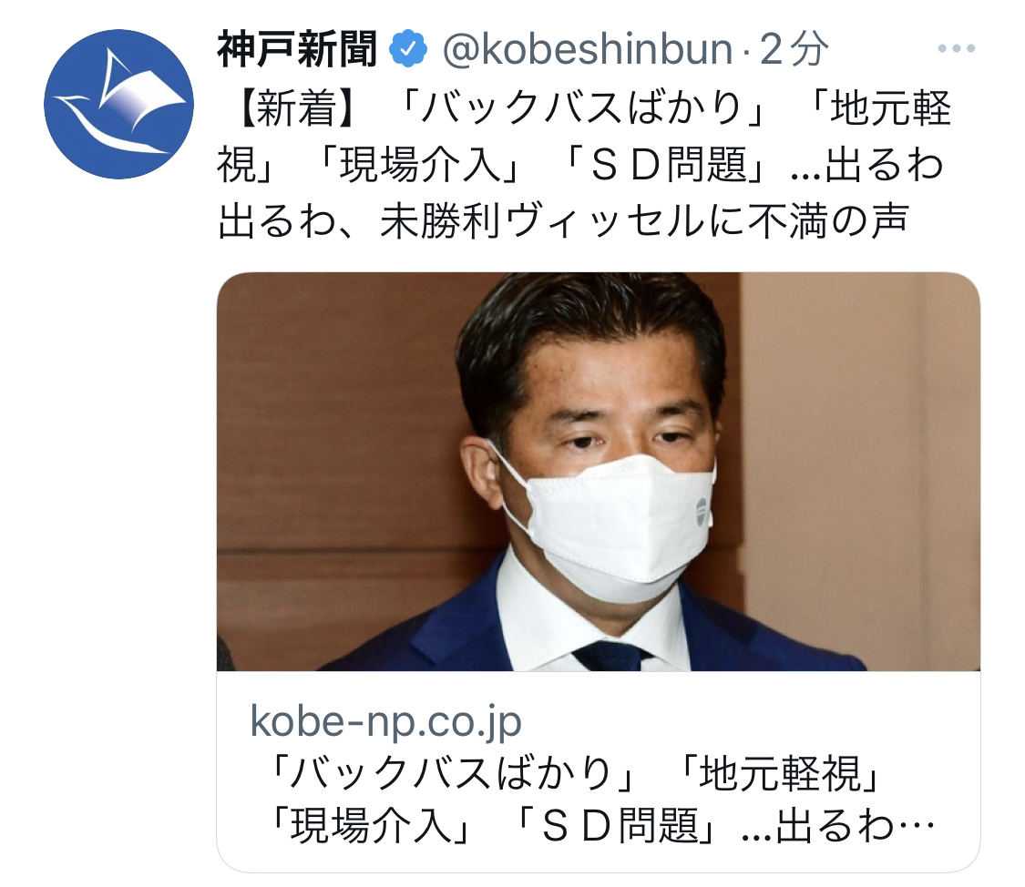Click the blue verified badge
Viewport: 1025px width, 887px height.
click(408, 48)
